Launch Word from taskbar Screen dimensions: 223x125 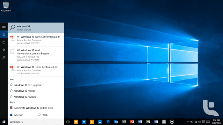click(x=140, y=122)
